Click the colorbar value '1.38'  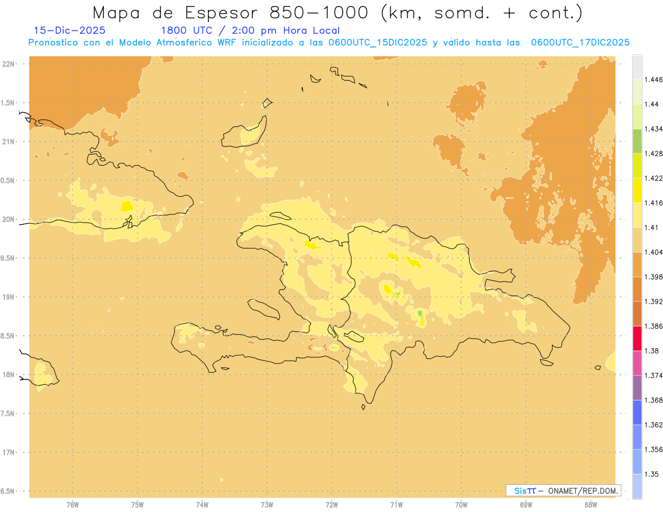652,351
